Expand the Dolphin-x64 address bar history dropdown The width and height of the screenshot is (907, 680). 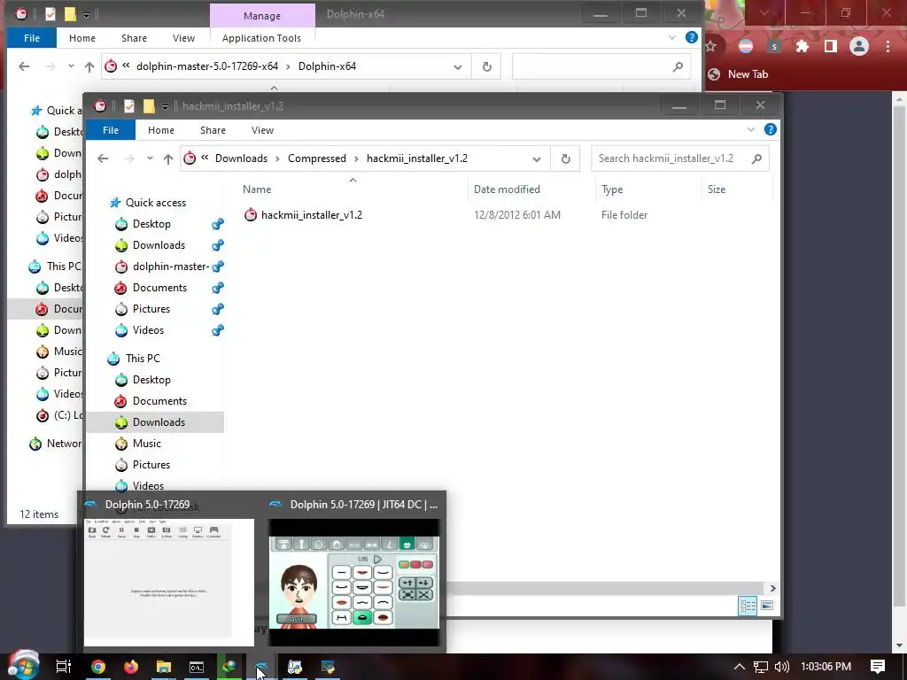[x=458, y=67]
